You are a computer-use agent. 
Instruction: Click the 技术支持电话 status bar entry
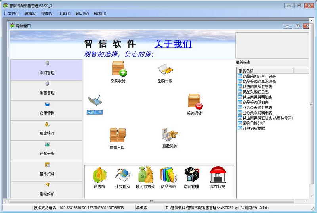[x=79, y=208]
